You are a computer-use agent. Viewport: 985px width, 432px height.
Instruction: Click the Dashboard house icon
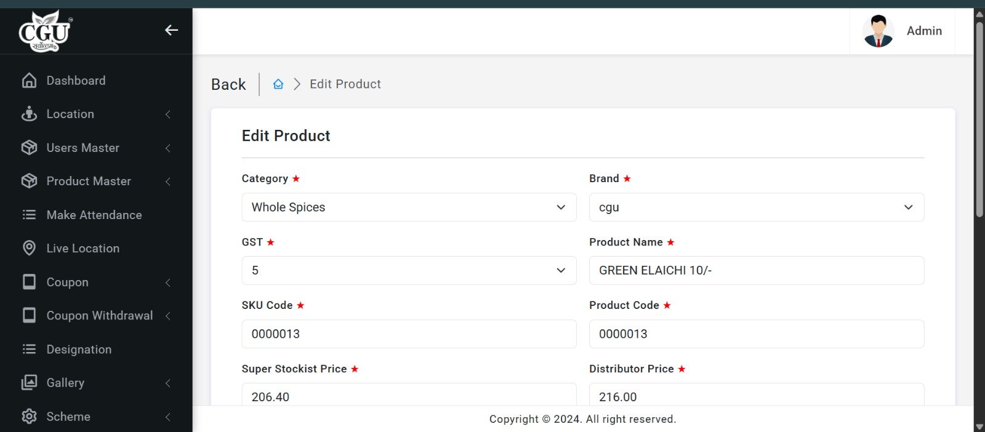[29, 81]
